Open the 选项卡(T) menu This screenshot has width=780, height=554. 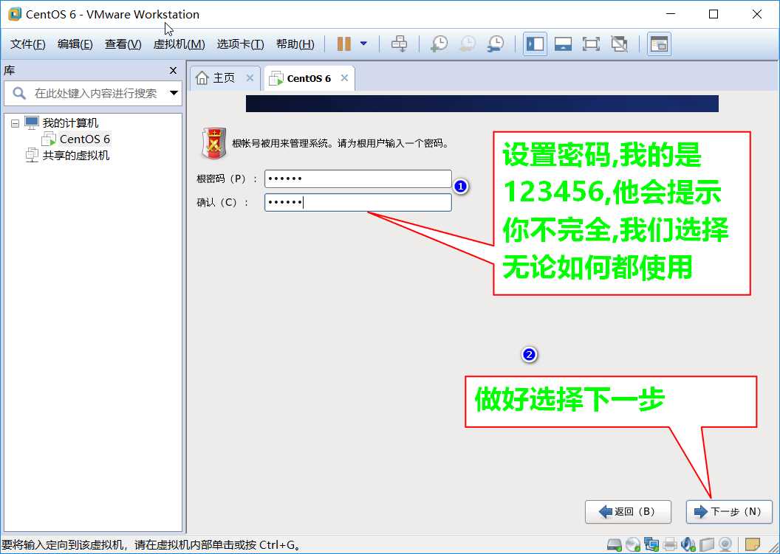pos(240,44)
